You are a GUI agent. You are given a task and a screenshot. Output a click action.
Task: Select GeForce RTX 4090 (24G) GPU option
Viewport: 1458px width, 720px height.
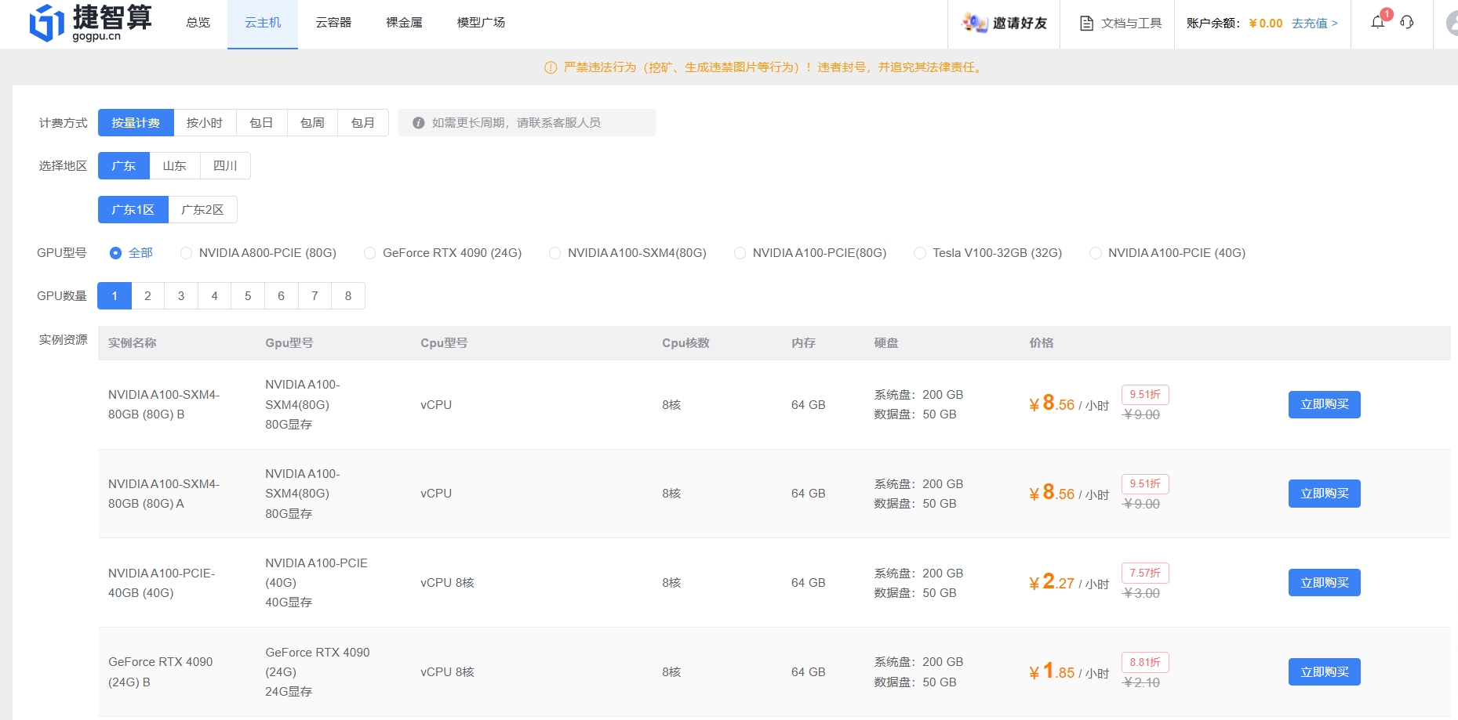click(370, 253)
